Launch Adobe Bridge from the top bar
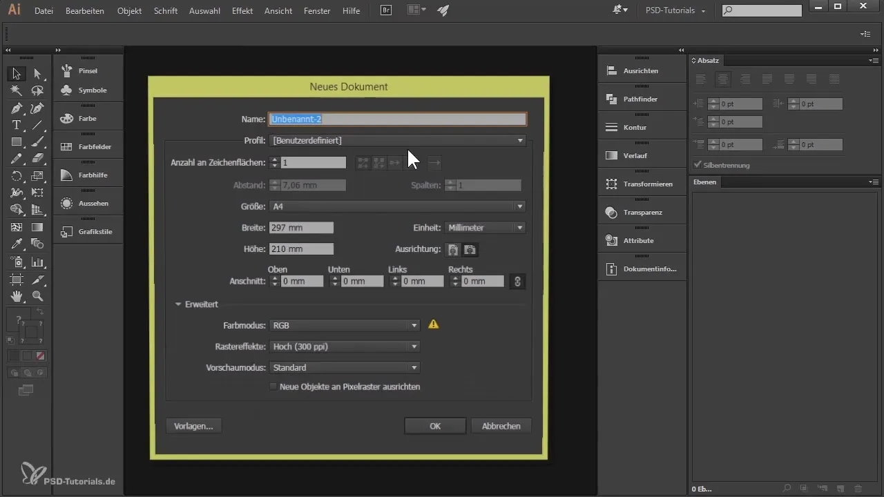 pos(387,10)
